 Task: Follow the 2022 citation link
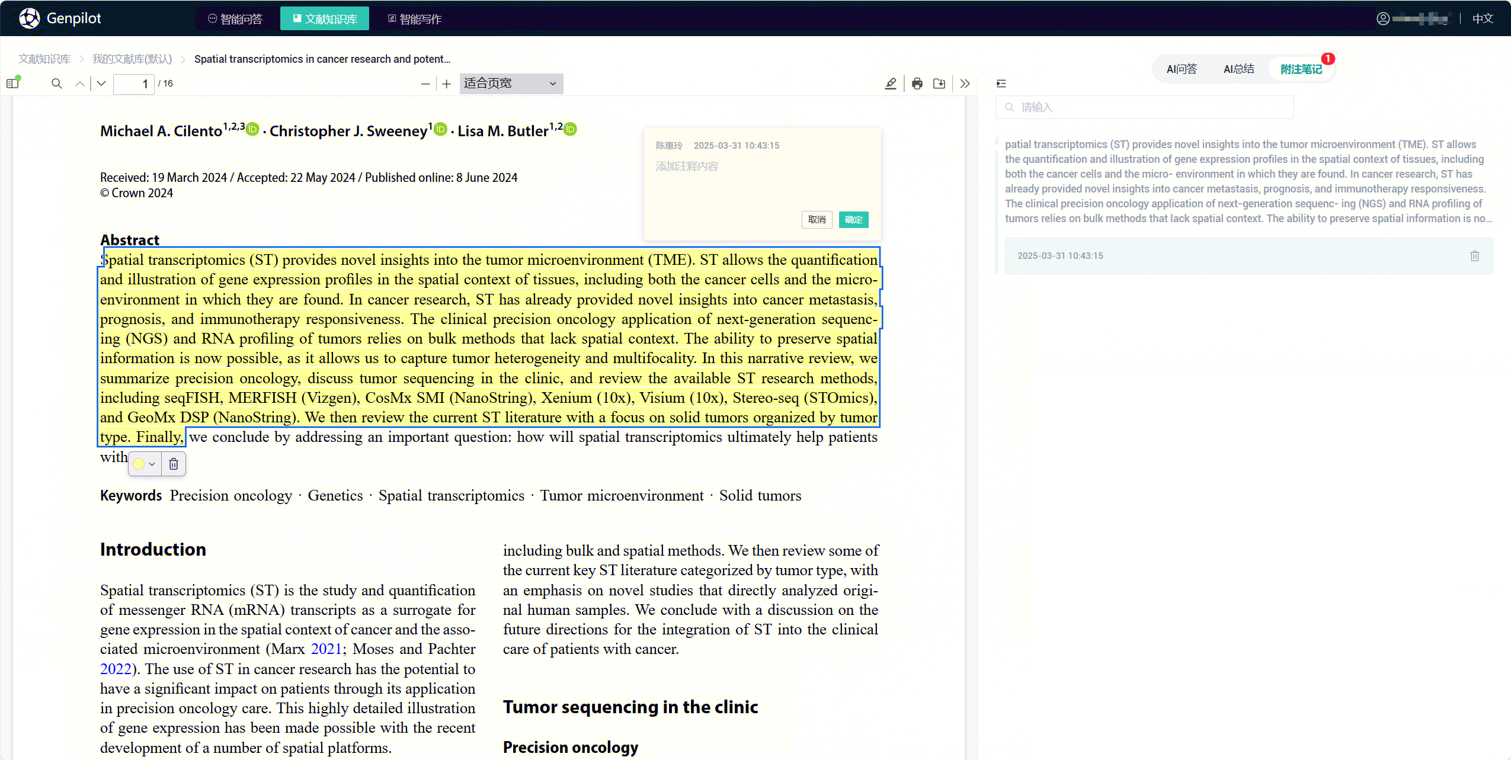pyautogui.click(x=116, y=669)
